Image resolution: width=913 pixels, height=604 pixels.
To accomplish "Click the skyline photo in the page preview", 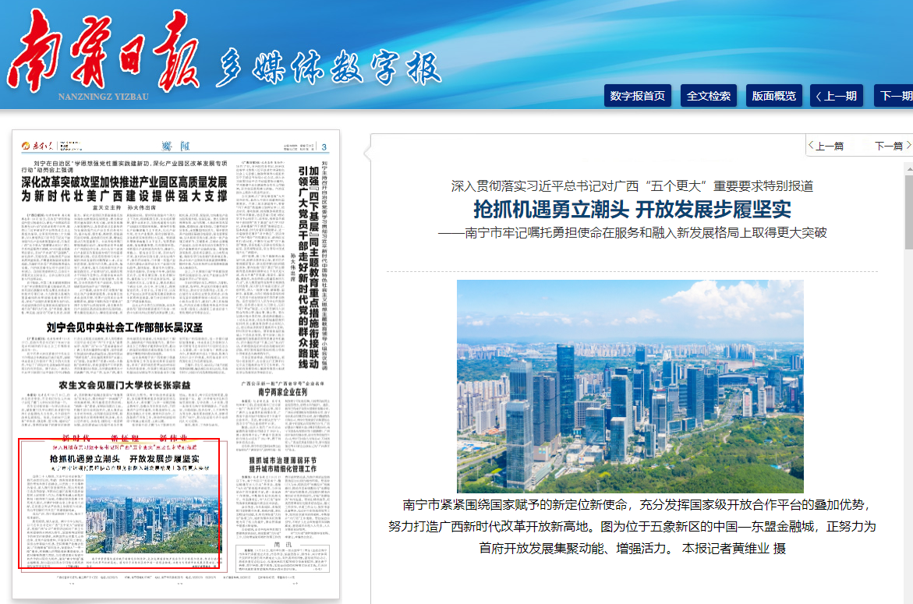I will (x=154, y=514).
